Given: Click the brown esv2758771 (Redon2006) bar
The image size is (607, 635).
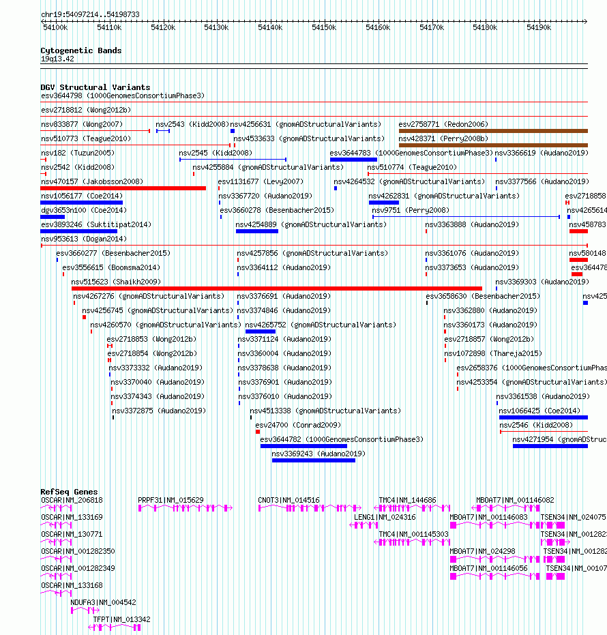Looking at the screenshot, I should click(x=493, y=131).
